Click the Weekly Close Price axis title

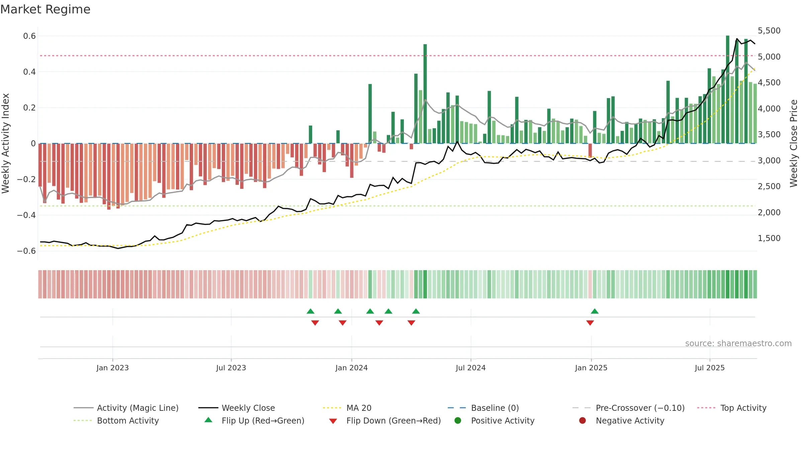click(794, 143)
